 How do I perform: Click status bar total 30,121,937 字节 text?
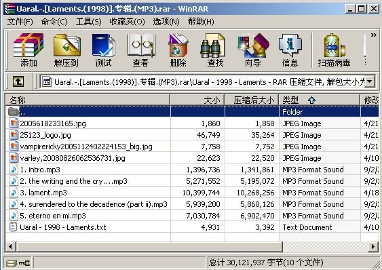pos(266,263)
